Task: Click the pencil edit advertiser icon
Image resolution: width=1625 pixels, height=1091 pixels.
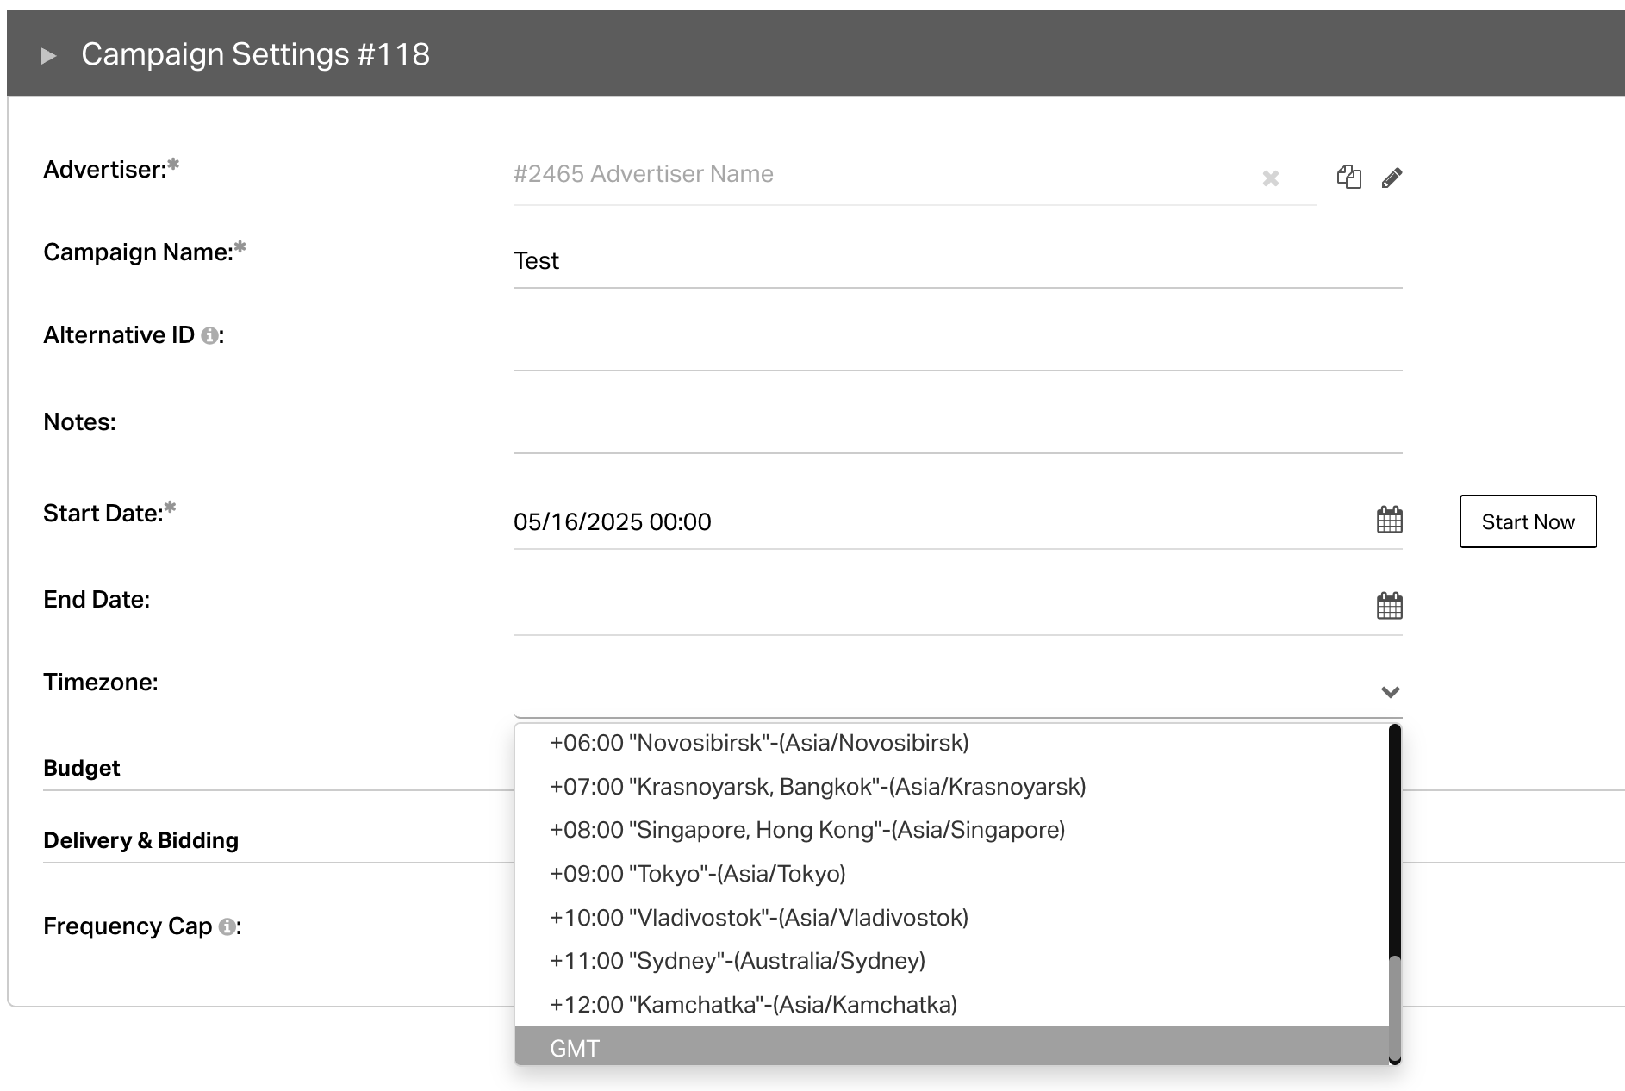Action: pos(1392,178)
